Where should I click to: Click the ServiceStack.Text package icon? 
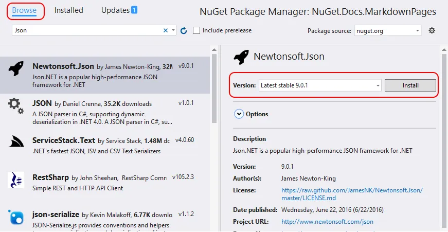tap(16, 141)
